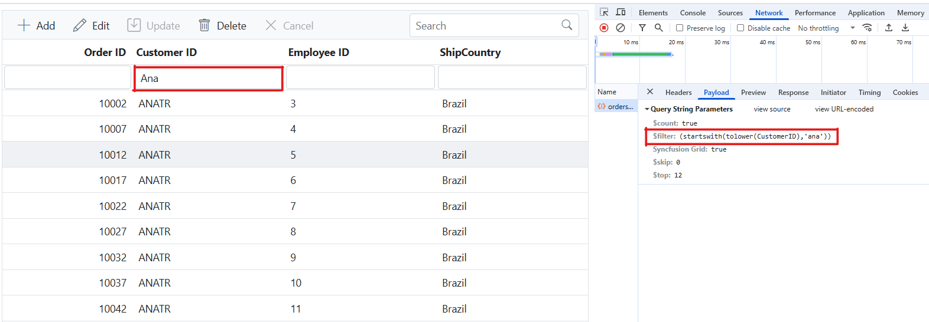This screenshot has height=322, width=929.
Task: Switch to the Console tab
Action: click(693, 13)
